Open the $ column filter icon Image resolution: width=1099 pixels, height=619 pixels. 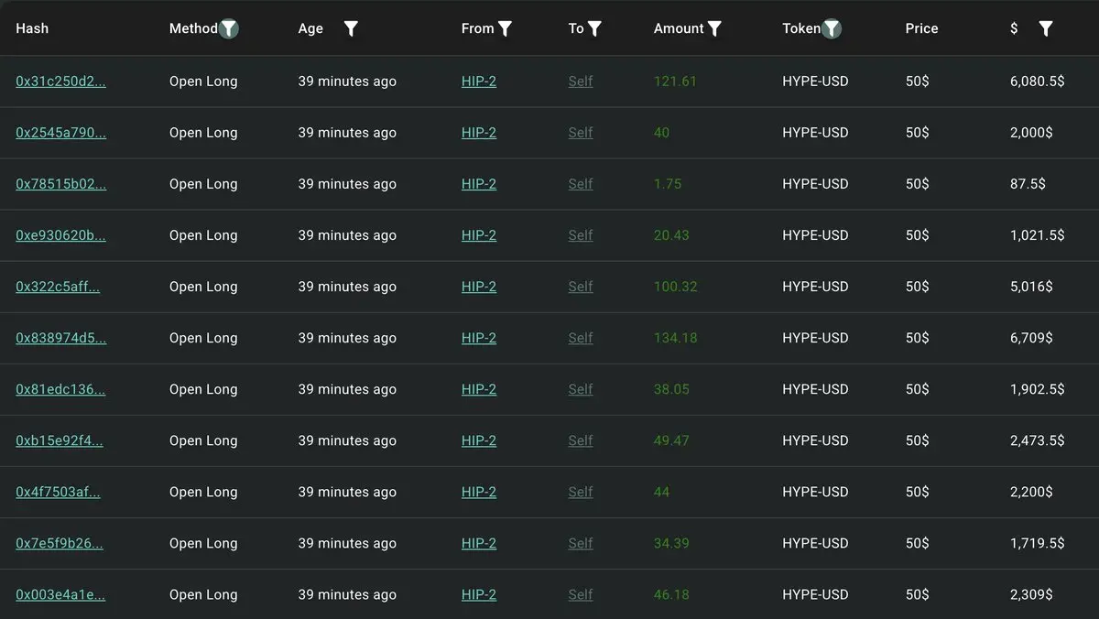(x=1046, y=28)
